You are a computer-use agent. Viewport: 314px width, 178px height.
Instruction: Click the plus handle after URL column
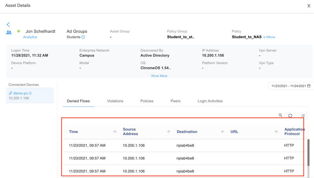click(277, 132)
